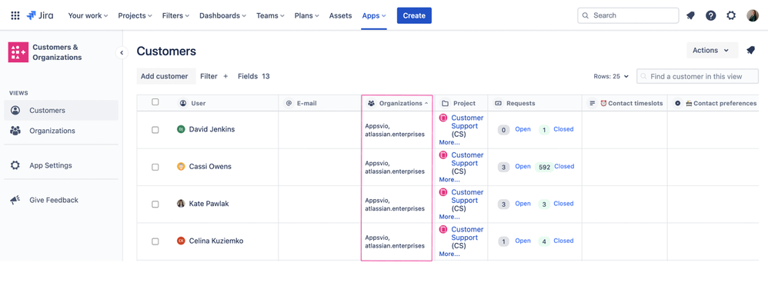The width and height of the screenshot is (768, 286).
Task: Click the Contact timeslots column header
Action: 625,103
